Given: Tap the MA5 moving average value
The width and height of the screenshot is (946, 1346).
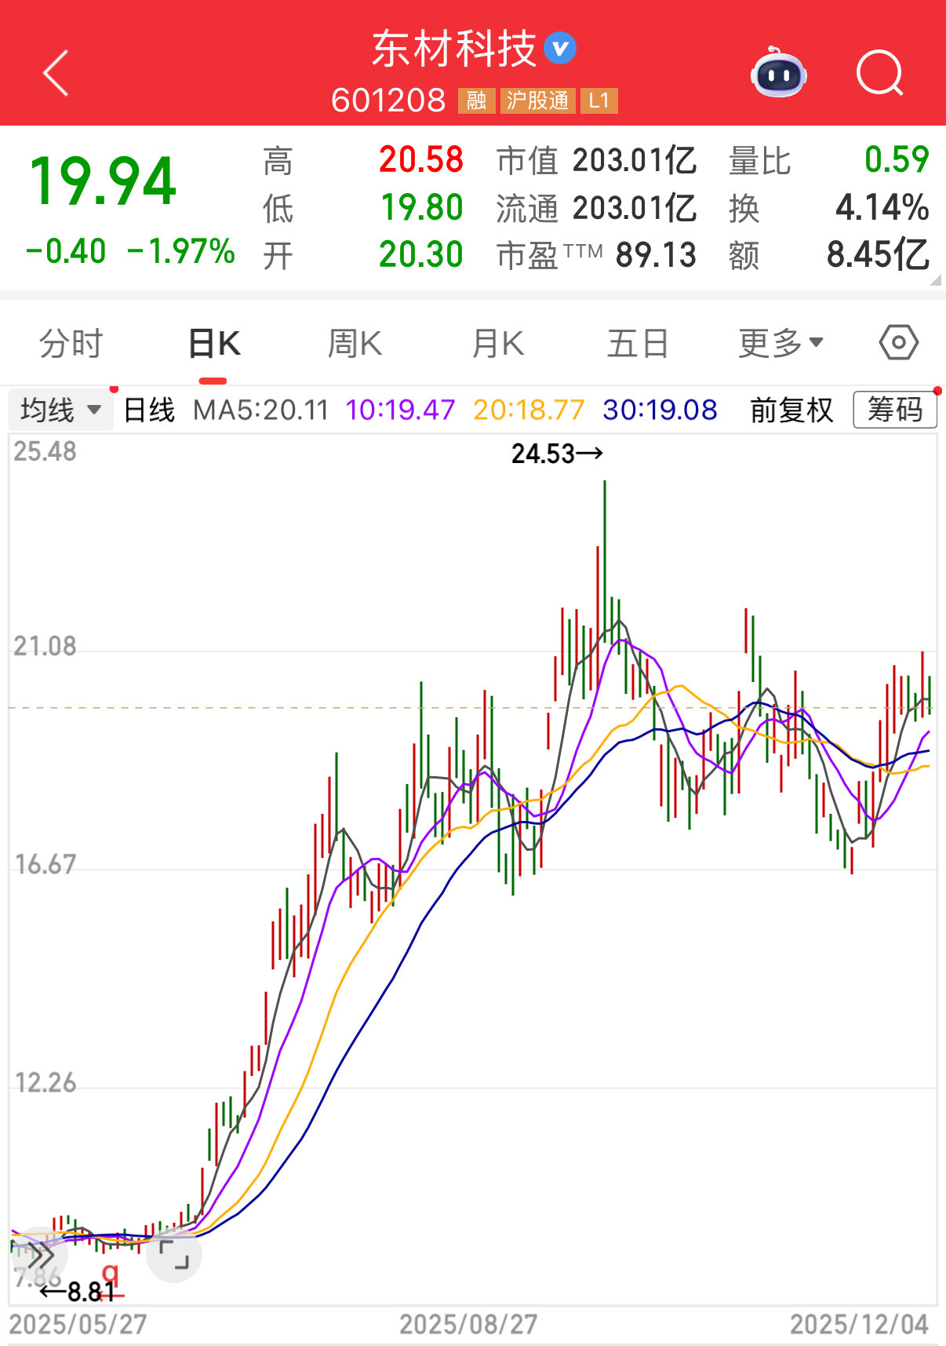Looking at the screenshot, I should tap(260, 410).
